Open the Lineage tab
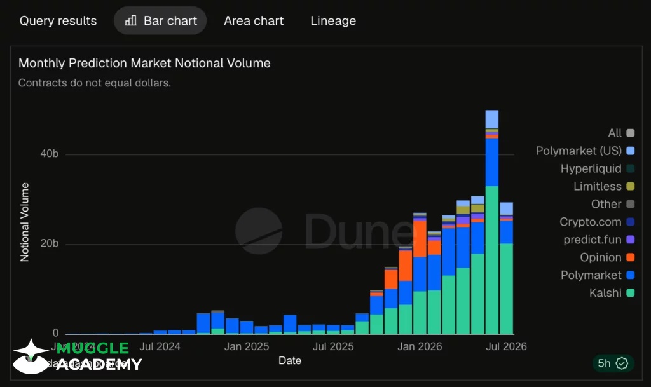Image resolution: width=651 pixels, height=387 pixels. pos(333,21)
